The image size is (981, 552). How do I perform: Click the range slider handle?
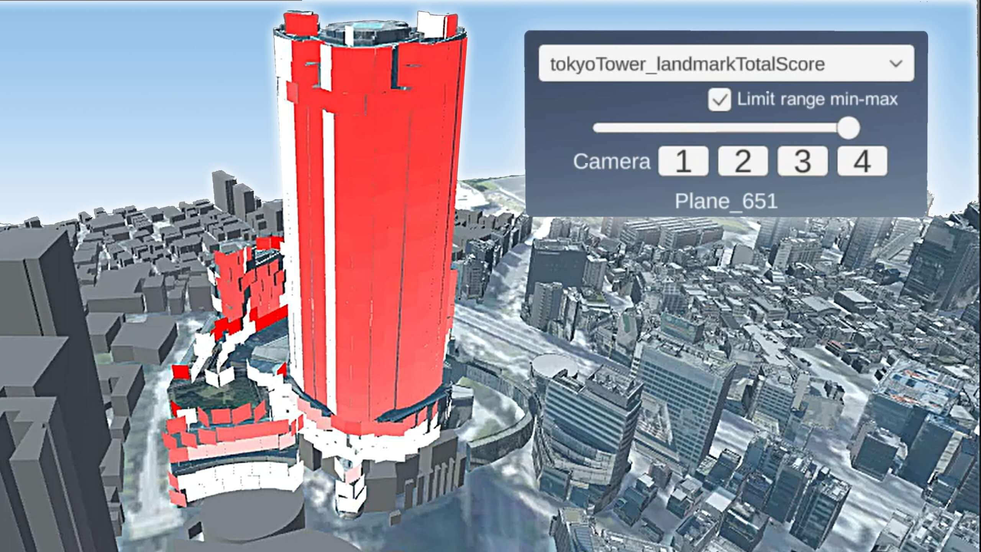coord(848,128)
